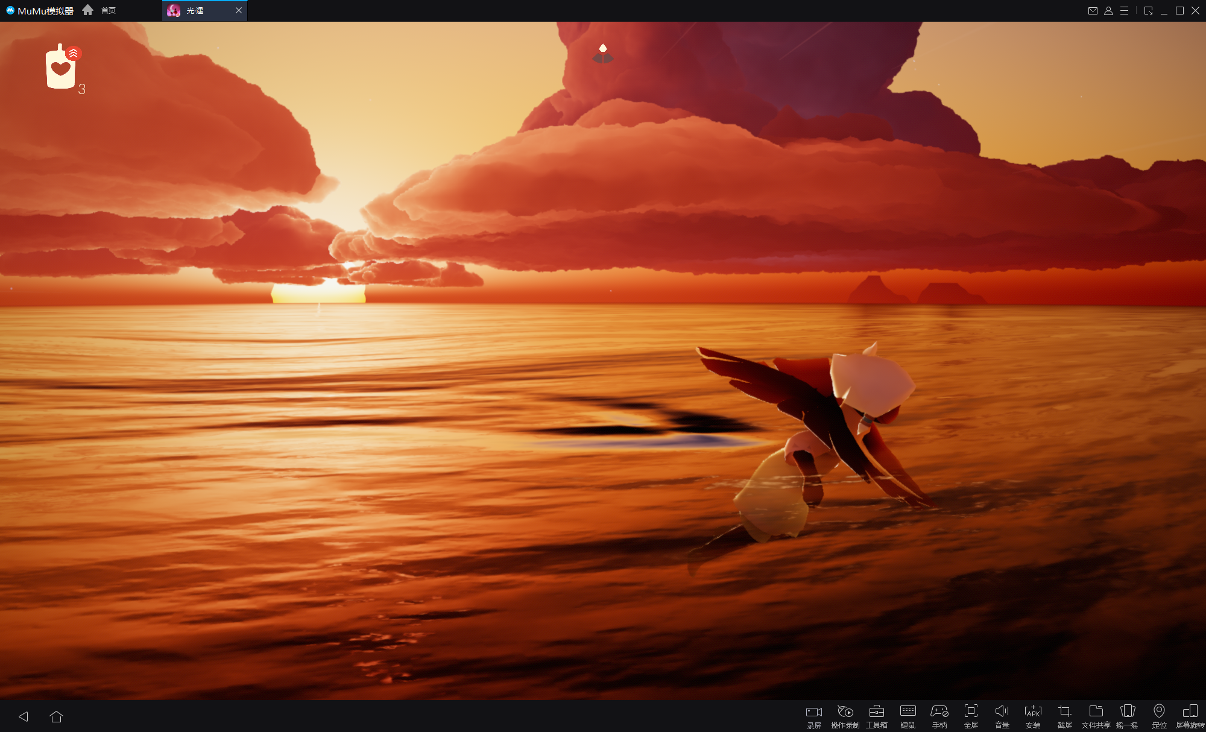The image size is (1206, 732).
Task: Open the MuMu hamburger menu
Action: 1124,10
